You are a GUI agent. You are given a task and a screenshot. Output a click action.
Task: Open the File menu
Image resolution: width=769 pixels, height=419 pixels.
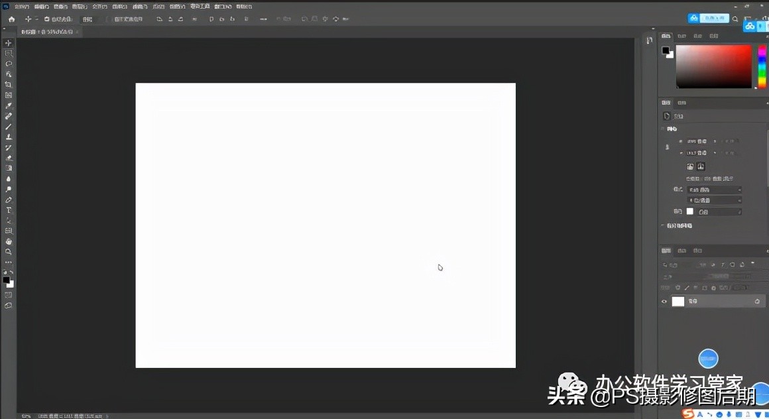(21, 7)
